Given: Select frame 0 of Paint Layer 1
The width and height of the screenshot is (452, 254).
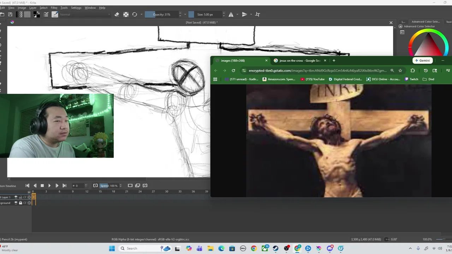Looking at the screenshot, I should click(34, 197).
